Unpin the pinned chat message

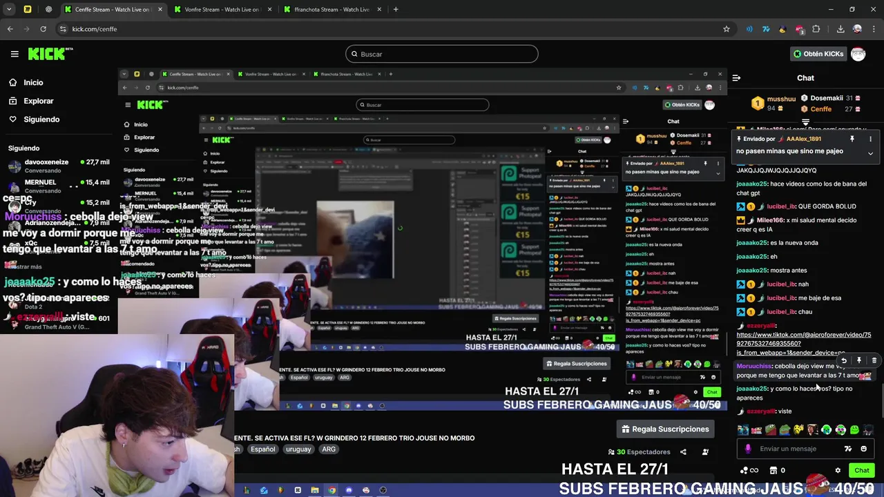[x=852, y=139]
